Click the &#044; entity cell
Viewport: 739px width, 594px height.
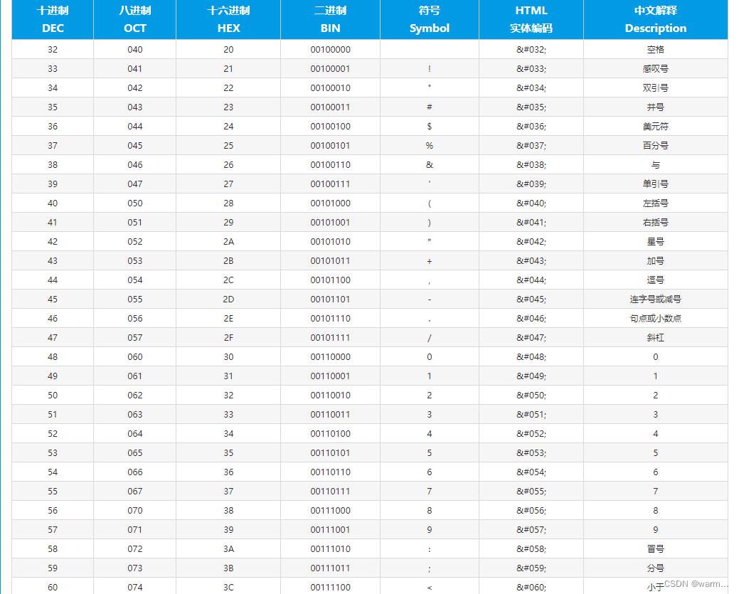click(531, 280)
